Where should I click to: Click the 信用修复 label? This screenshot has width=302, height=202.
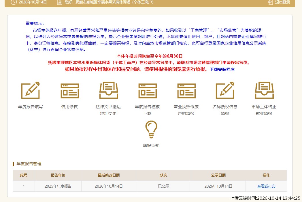tap(69, 107)
